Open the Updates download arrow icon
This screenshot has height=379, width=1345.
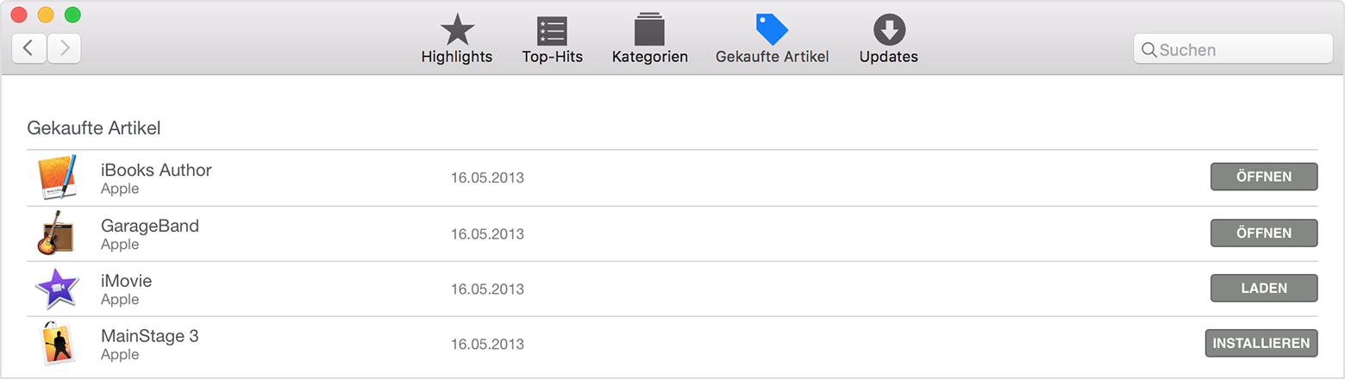click(x=889, y=30)
